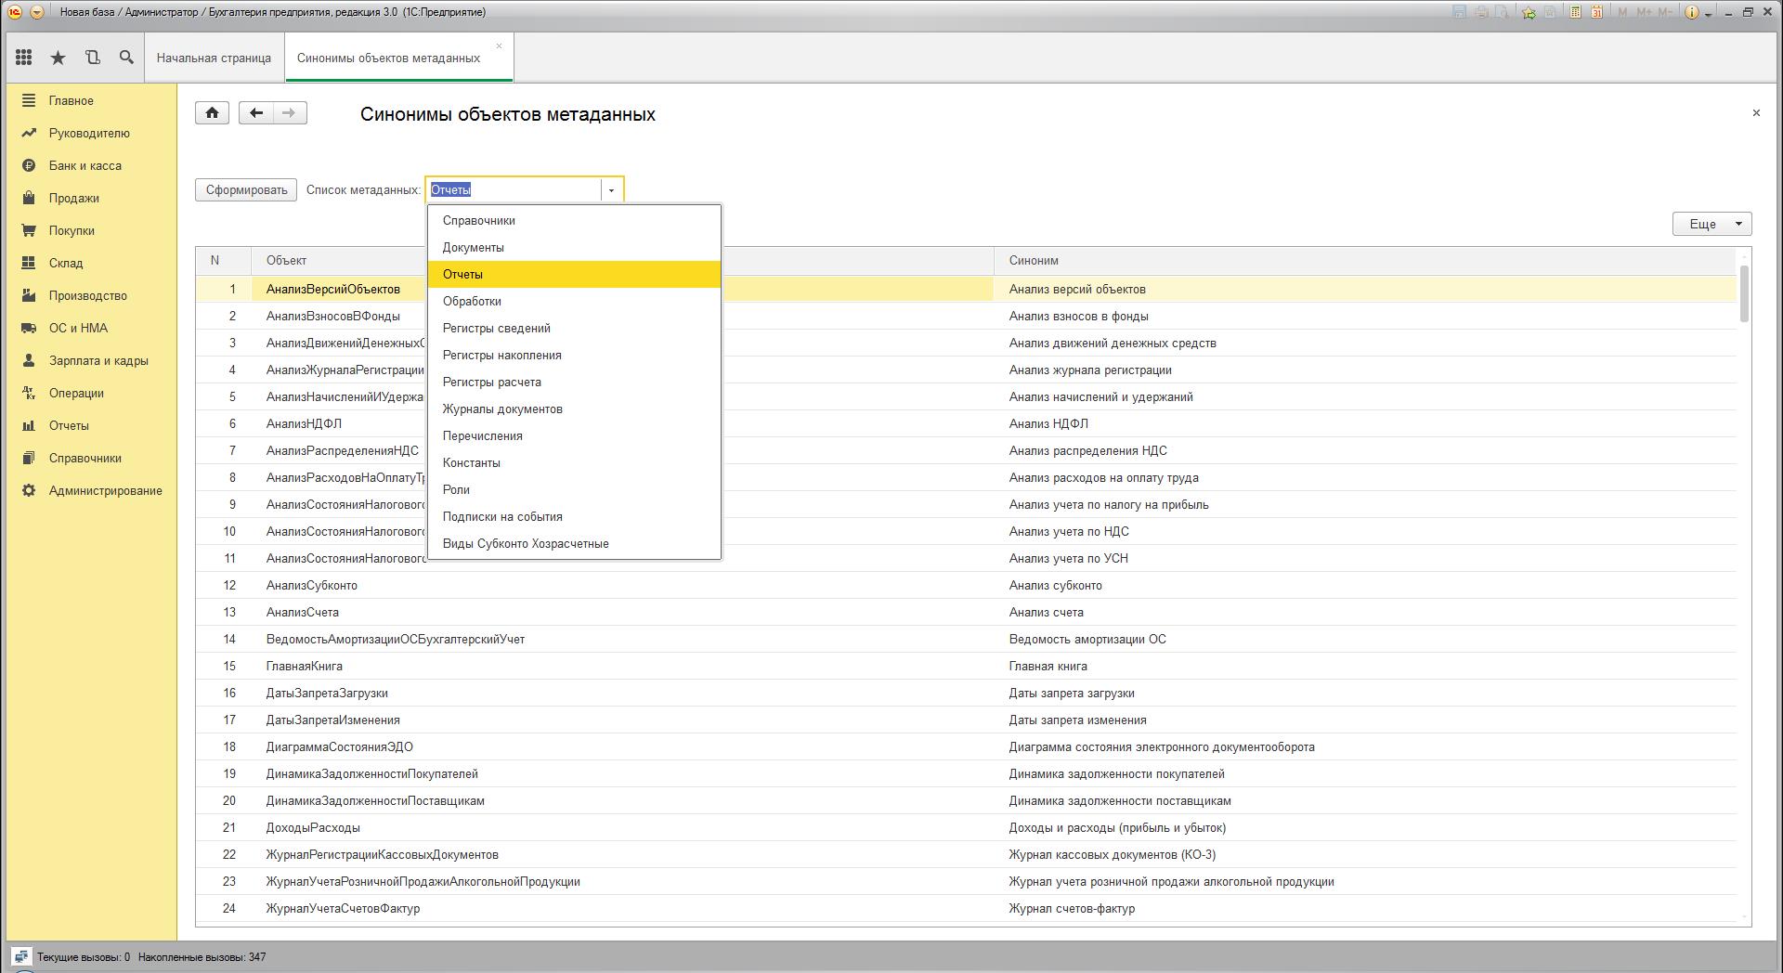Open the main menu orange dropdown button

tap(36, 12)
